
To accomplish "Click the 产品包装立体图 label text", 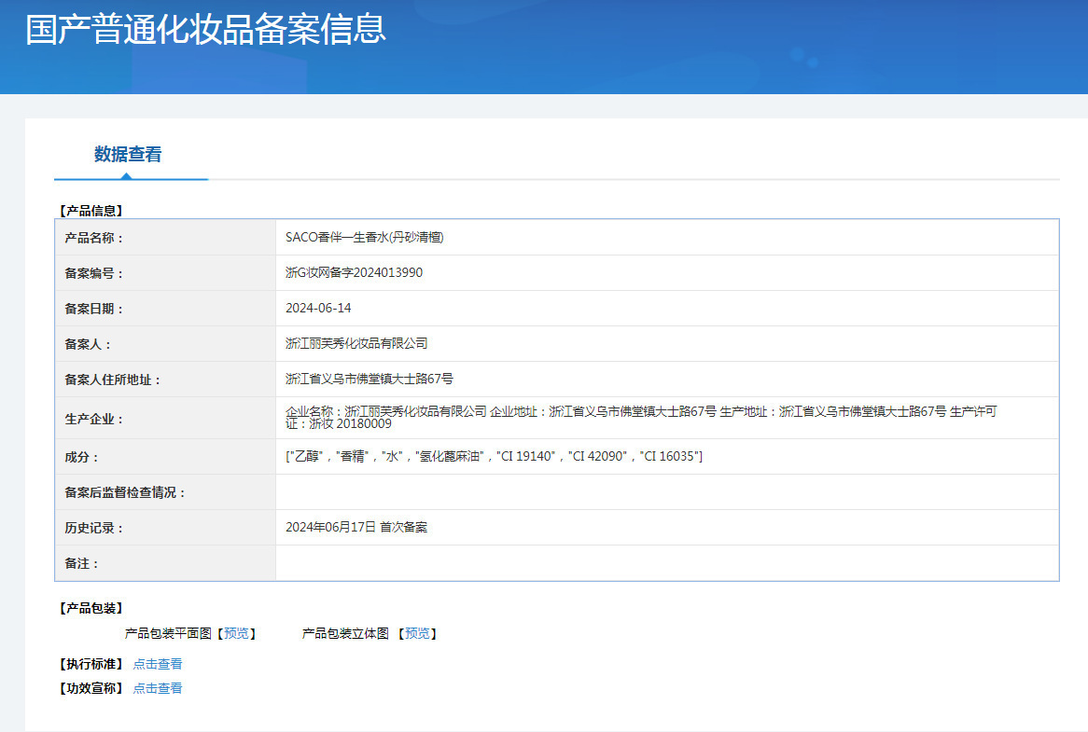I will click(x=345, y=633).
